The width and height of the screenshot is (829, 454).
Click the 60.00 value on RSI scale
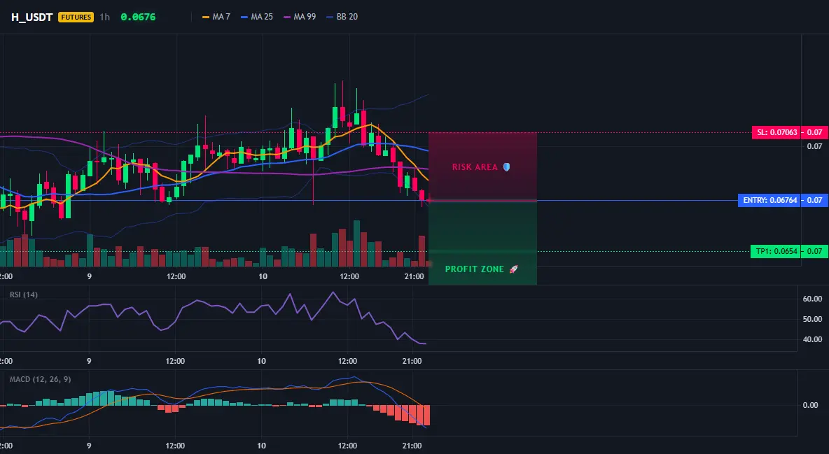click(813, 299)
